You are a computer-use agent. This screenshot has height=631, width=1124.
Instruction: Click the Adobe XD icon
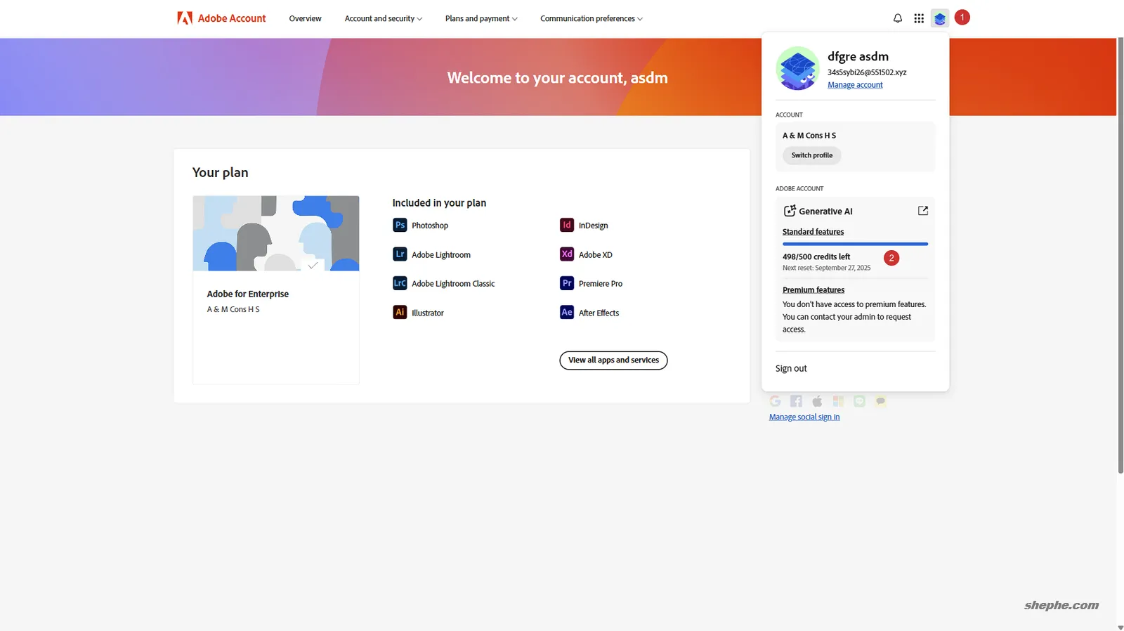click(567, 254)
